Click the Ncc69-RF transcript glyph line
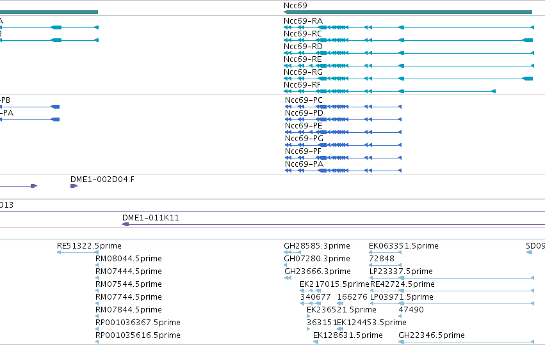 pos(389,91)
